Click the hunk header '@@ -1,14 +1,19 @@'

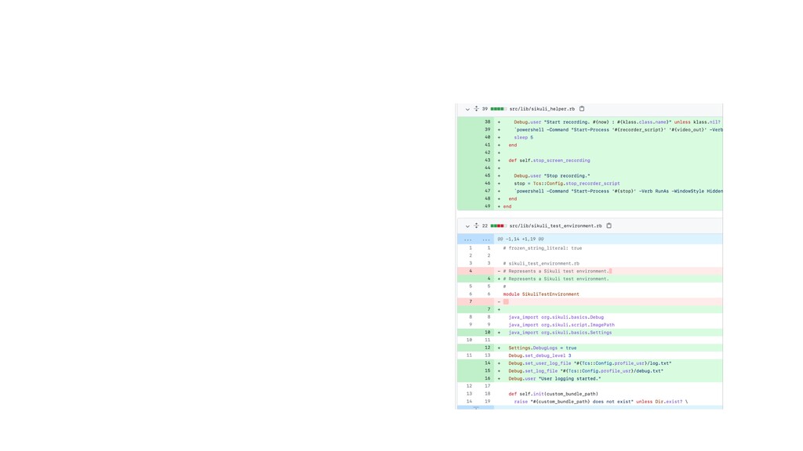coord(521,239)
